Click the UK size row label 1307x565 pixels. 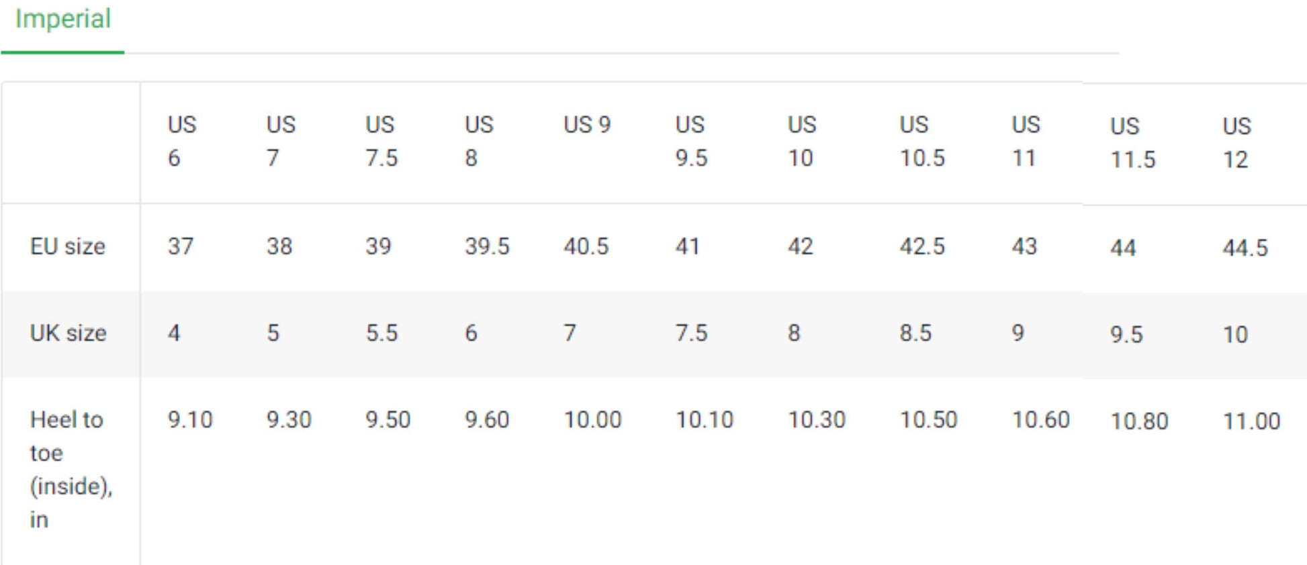67,333
